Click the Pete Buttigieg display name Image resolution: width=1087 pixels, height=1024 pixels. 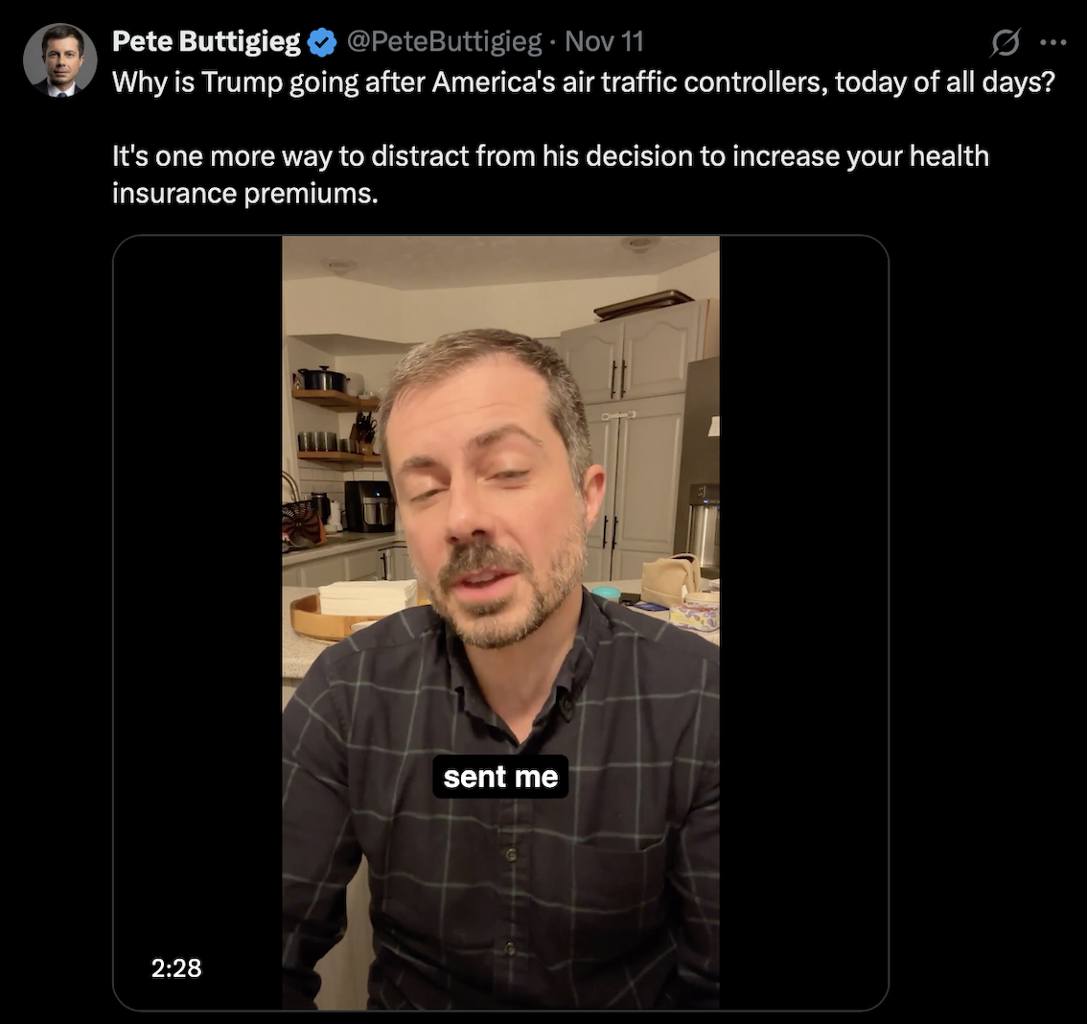(x=205, y=41)
